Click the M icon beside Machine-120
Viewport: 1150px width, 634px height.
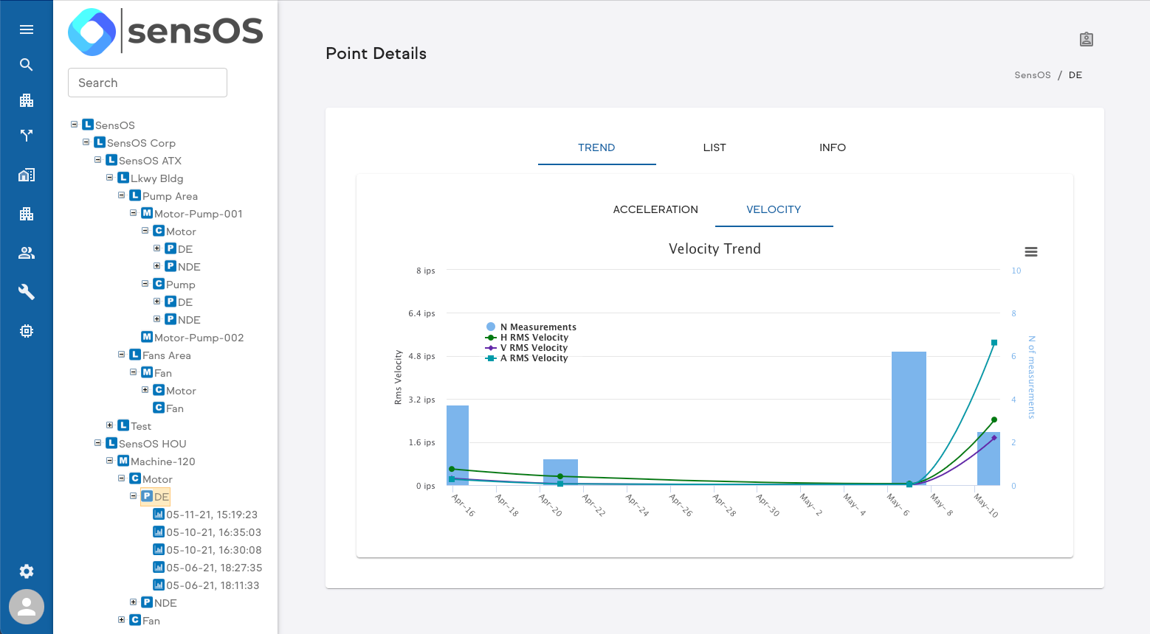click(x=123, y=461)
